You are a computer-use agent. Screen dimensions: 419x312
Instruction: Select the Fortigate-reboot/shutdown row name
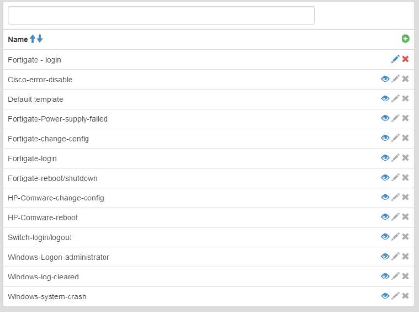(x=52, y=178)
